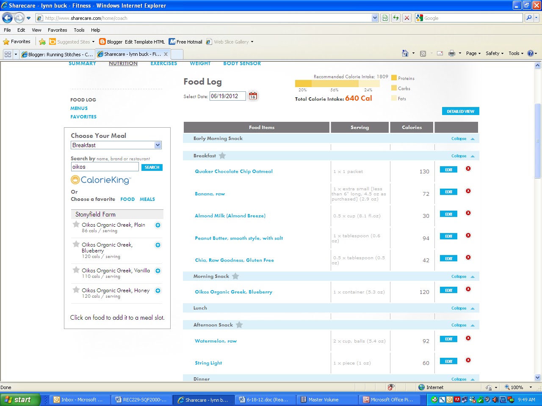Collapse the Lunch section
The width and height of the screenshot is (542, 406).
tap(463, 308)
